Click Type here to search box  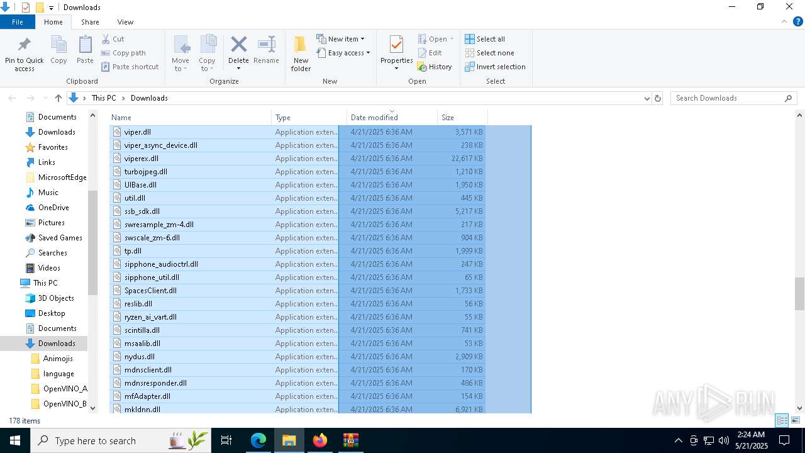tap(119, 440)
